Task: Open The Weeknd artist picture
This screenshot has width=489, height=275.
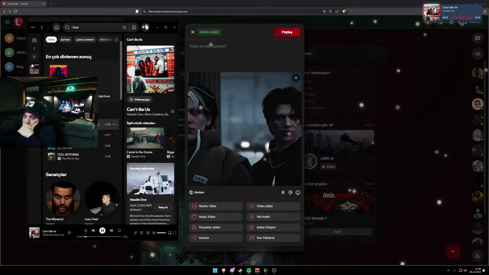Action: 63,198
